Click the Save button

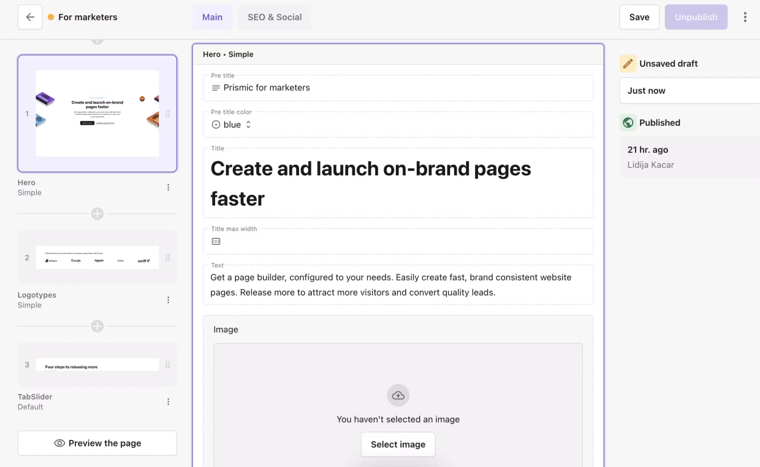pos(639,17)
